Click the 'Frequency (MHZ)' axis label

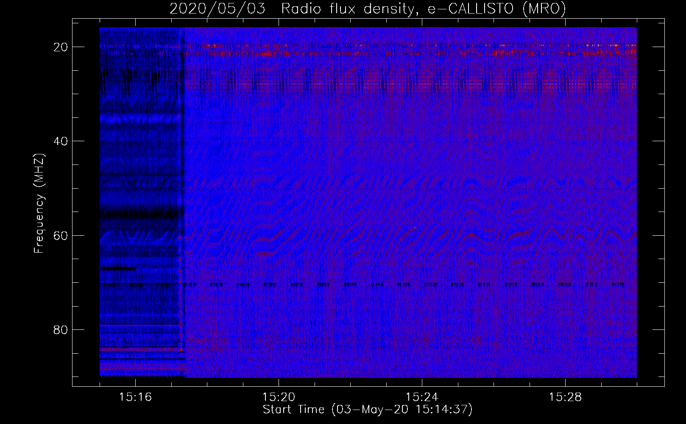coord(39,204)
